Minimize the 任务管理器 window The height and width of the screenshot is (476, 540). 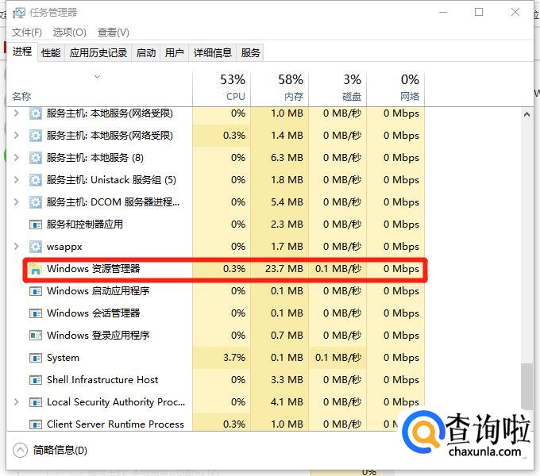click(x=443, y=13)
